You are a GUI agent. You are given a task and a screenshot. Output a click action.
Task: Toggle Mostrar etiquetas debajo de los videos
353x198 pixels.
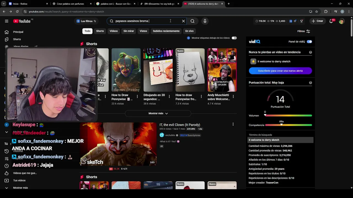click(234, 38)
